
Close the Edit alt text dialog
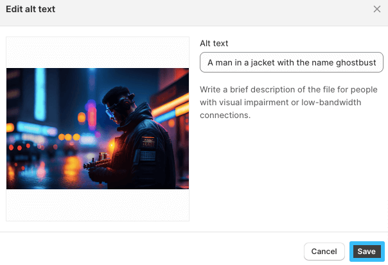[x=377, y=9]
